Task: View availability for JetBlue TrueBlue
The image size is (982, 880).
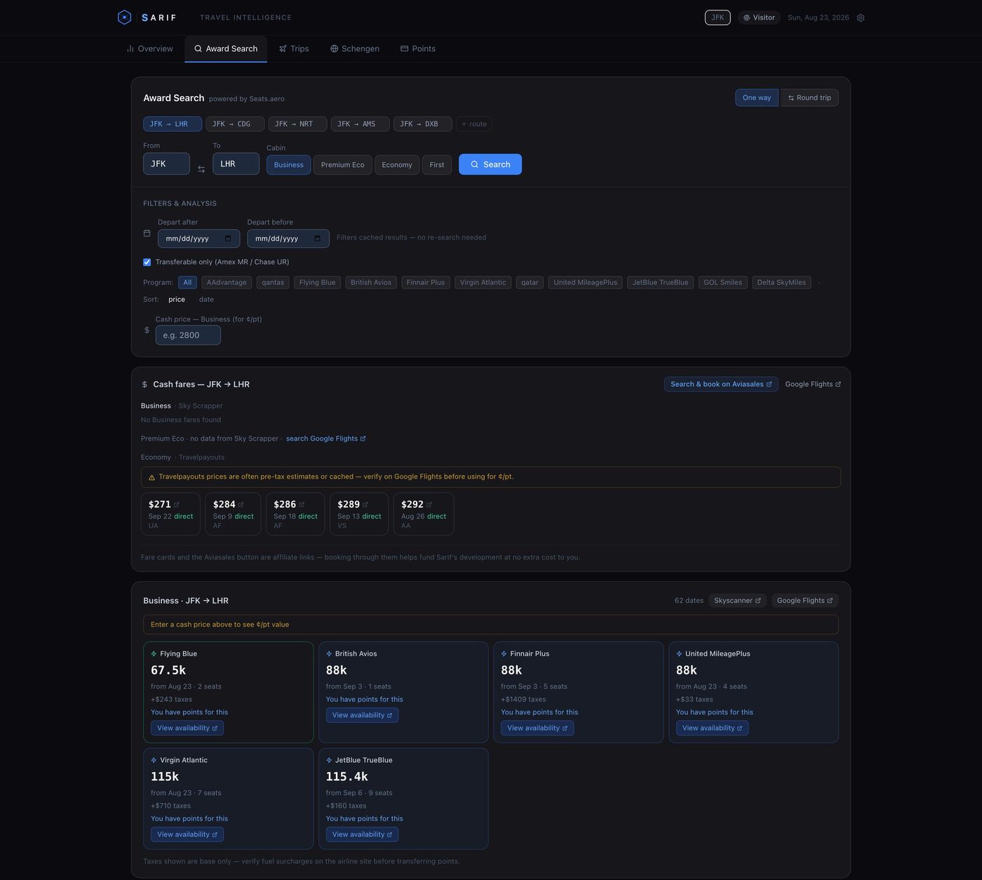Action: point(362,834)
